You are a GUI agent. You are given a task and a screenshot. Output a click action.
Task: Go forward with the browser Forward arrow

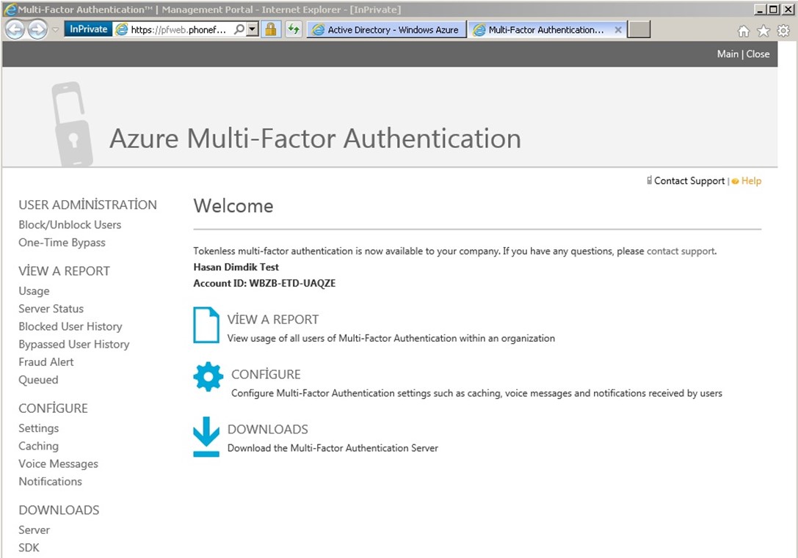click(x=37, y=29)
